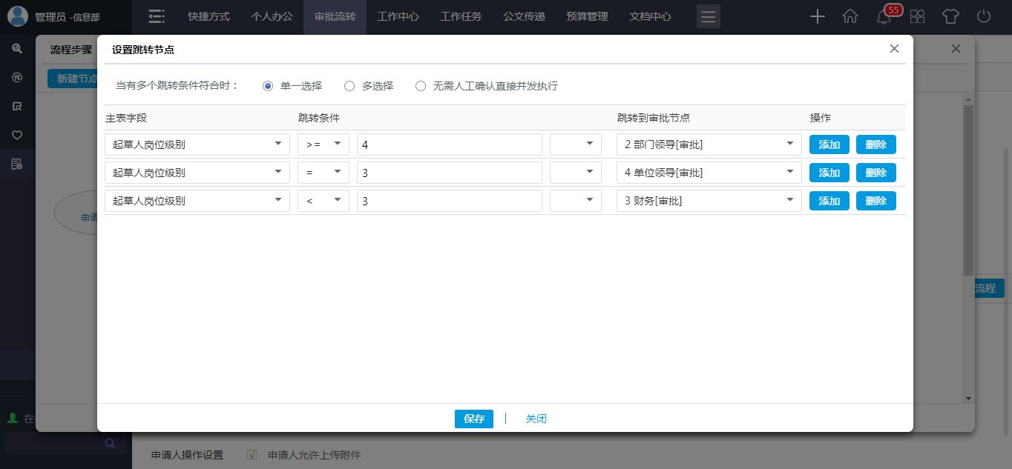This screenshot has height=469, width=1012.
Task: Click condition value field containing 4
Action: (449, 144)
